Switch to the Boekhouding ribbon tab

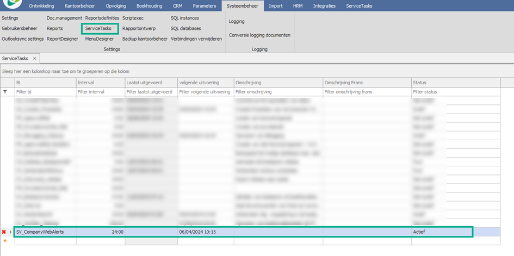(x=150, y=6)
